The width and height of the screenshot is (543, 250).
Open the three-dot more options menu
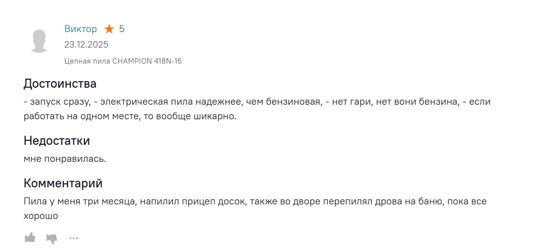click(74, 238)
